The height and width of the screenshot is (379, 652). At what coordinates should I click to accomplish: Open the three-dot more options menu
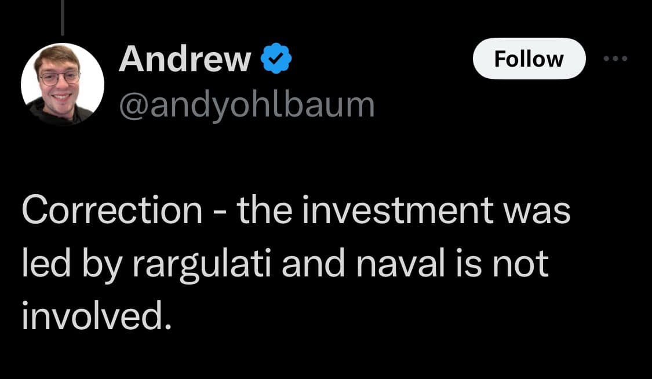click(x=615, y=59)
